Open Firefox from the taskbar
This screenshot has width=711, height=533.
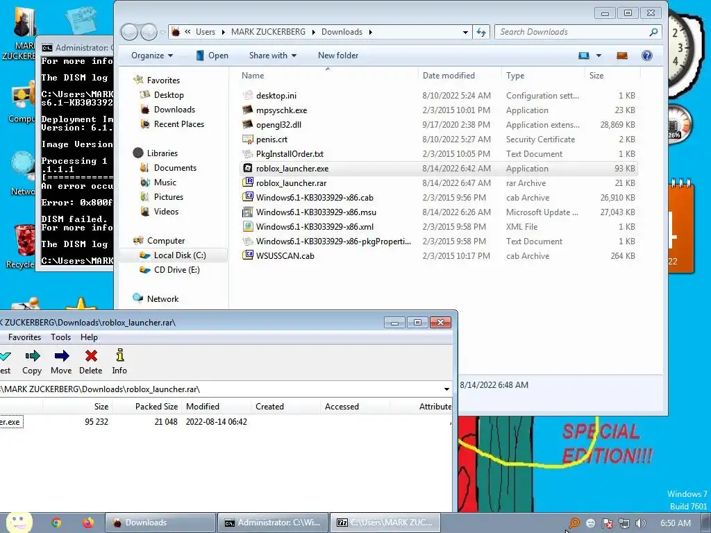point(87,523)
